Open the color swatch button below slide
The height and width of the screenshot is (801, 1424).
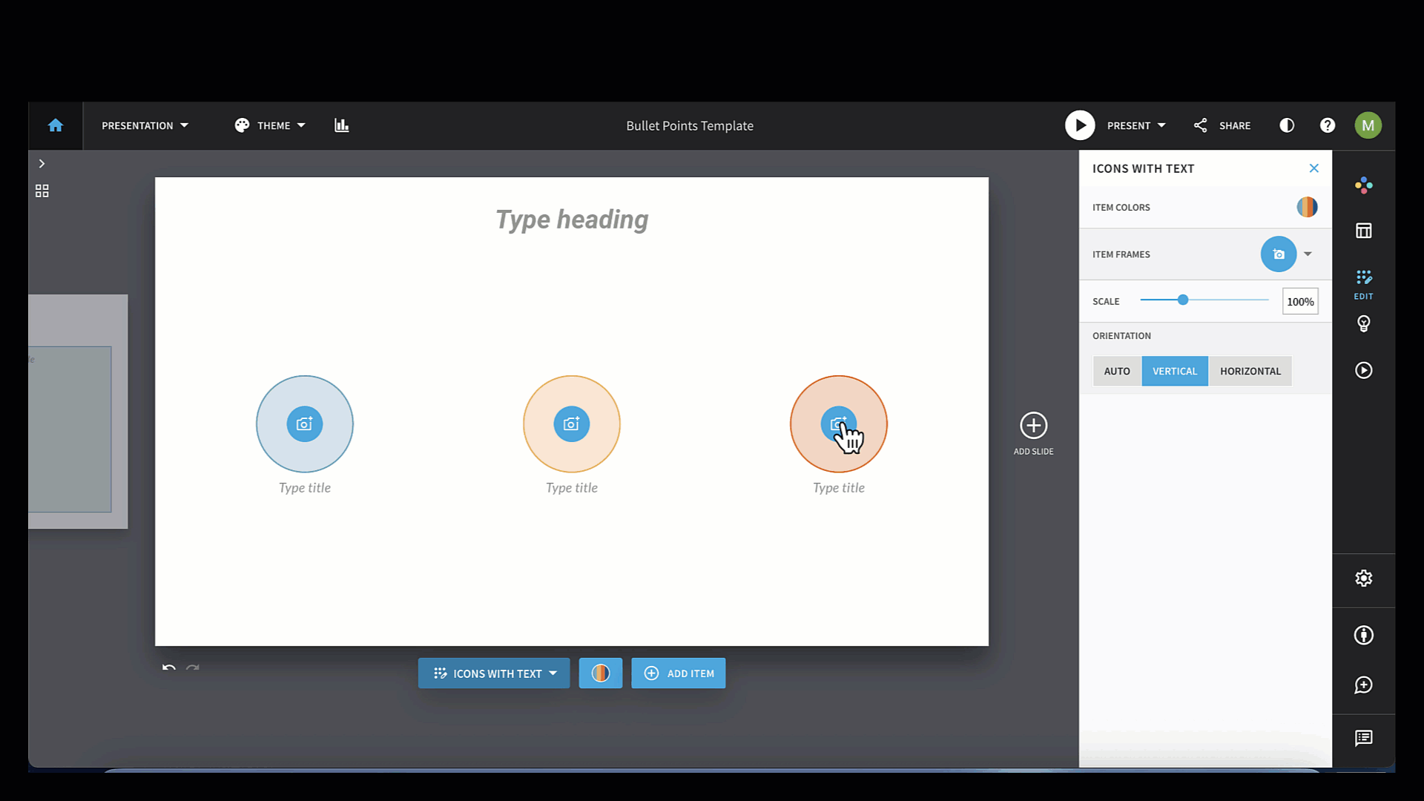coord(601,673)
